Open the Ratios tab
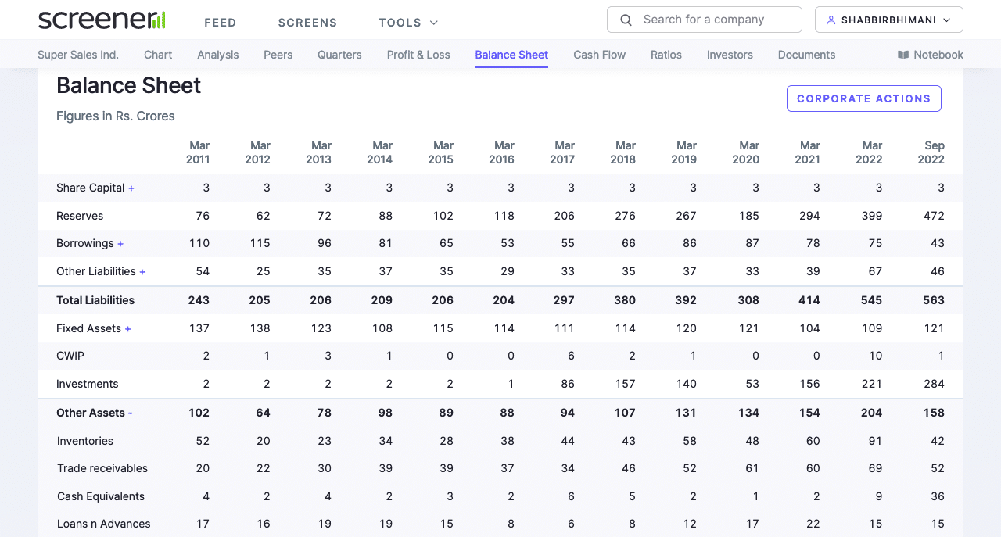Viewport: 1001px width, 537px height. 666,55
